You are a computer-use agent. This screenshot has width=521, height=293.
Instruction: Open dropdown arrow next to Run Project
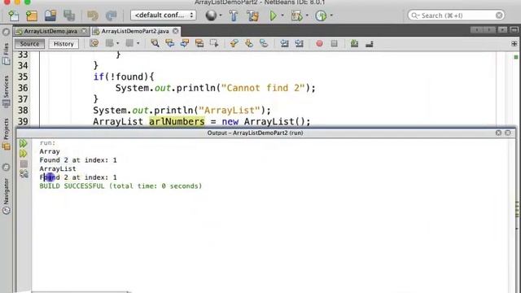(x=282, y=15)
